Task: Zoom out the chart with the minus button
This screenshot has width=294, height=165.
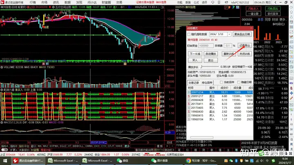Action: coord(172,146)
